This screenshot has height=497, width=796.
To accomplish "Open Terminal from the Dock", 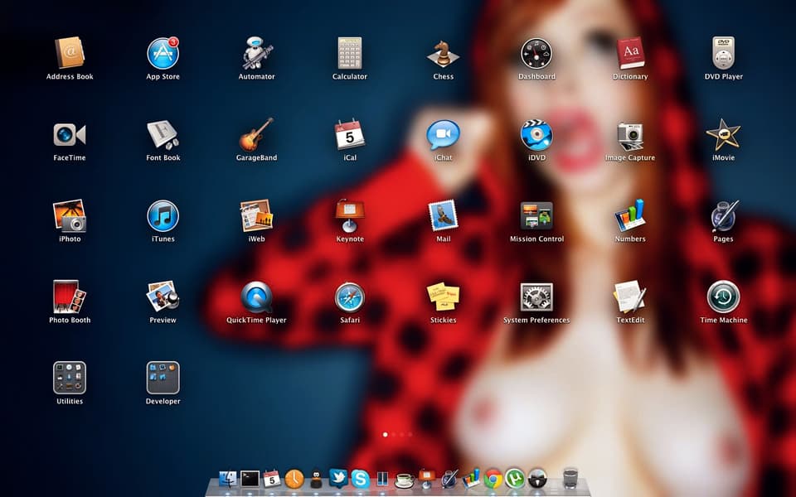I will coord(250,480).
